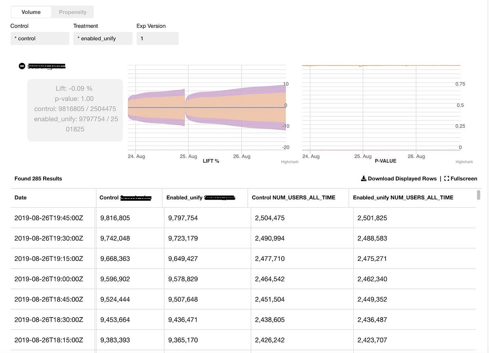Viewport: 489px width, 353px height.
Task: Open the Exp Version dropdown
Action: [157, 38]
